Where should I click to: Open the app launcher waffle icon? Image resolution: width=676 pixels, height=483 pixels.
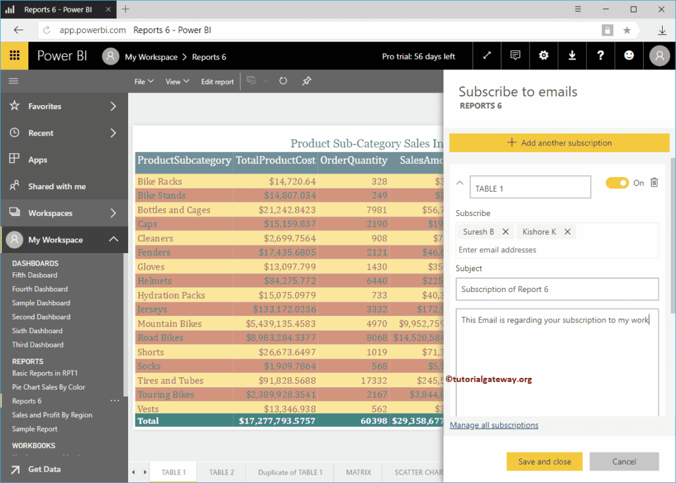click(14, 56)
